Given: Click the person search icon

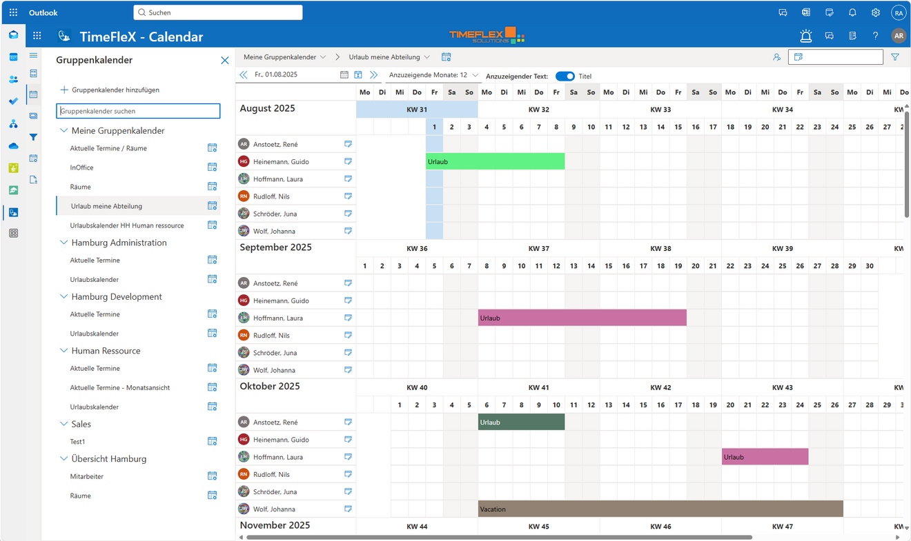Looking at the screenshot, I should [777, 57].
